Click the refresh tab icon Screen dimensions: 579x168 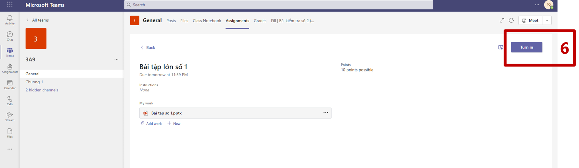pyautogui.click(x=511, y=20)
